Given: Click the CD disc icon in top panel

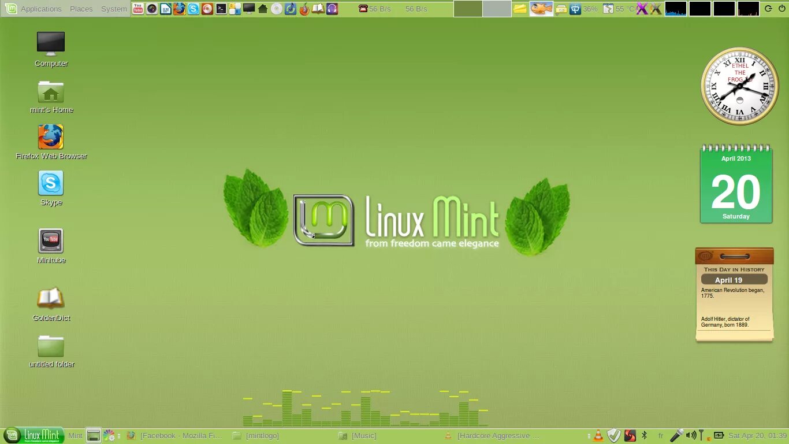Looking at the screenshot, I should (x=277, y=9).
